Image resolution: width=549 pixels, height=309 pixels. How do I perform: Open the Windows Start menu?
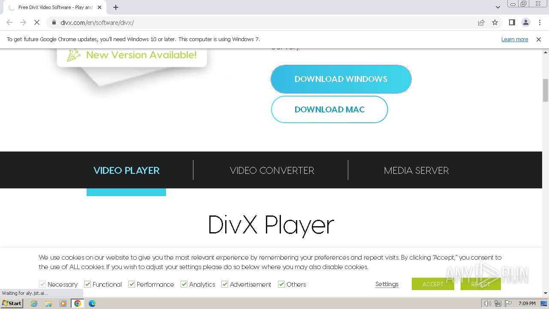[12, 303]
